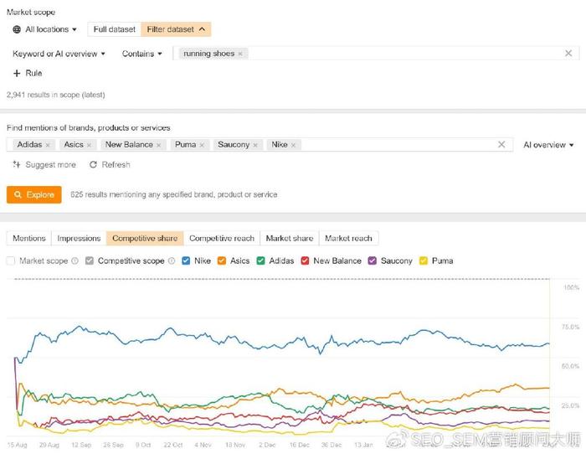The height and width of the screenshot is (454, 586).
Task: Click the 75.0% axis label
Action: pos(571,327)
